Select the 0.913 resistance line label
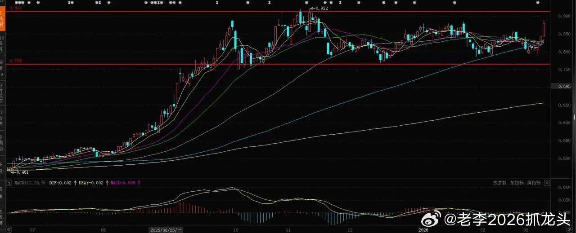576x233 pixels. point(15,8)
